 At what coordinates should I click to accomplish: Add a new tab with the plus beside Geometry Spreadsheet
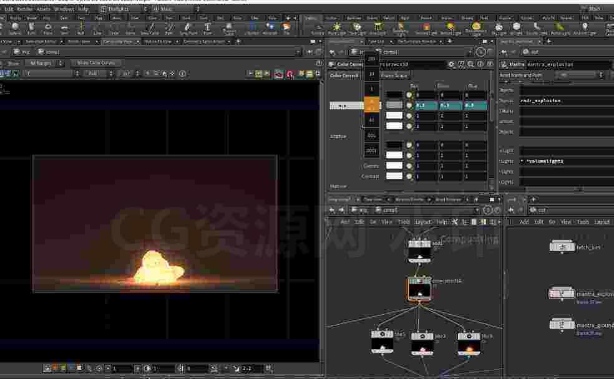(x=238, y=42)
